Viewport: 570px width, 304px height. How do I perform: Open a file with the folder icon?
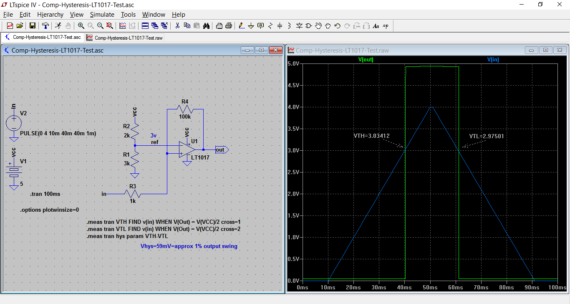tap(20, 26)
